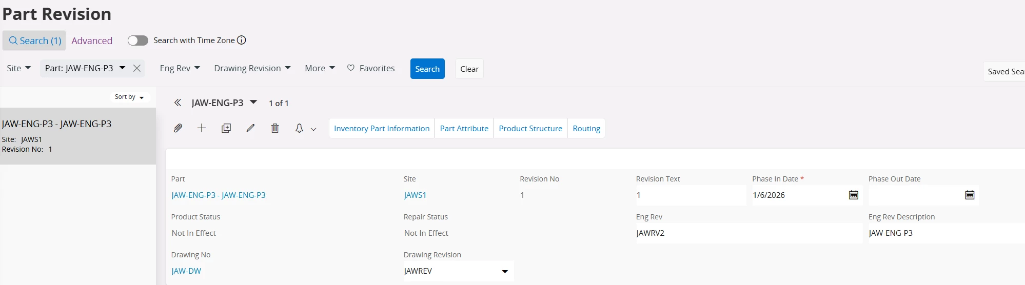Click the duplicate record icon
1025x285 pixels.
(226, 128)
